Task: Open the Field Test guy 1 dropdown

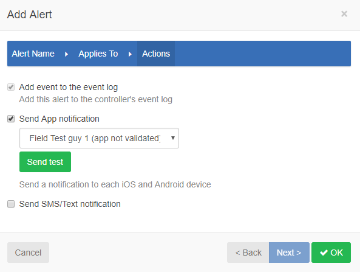Action: click(x=99, y=138)
